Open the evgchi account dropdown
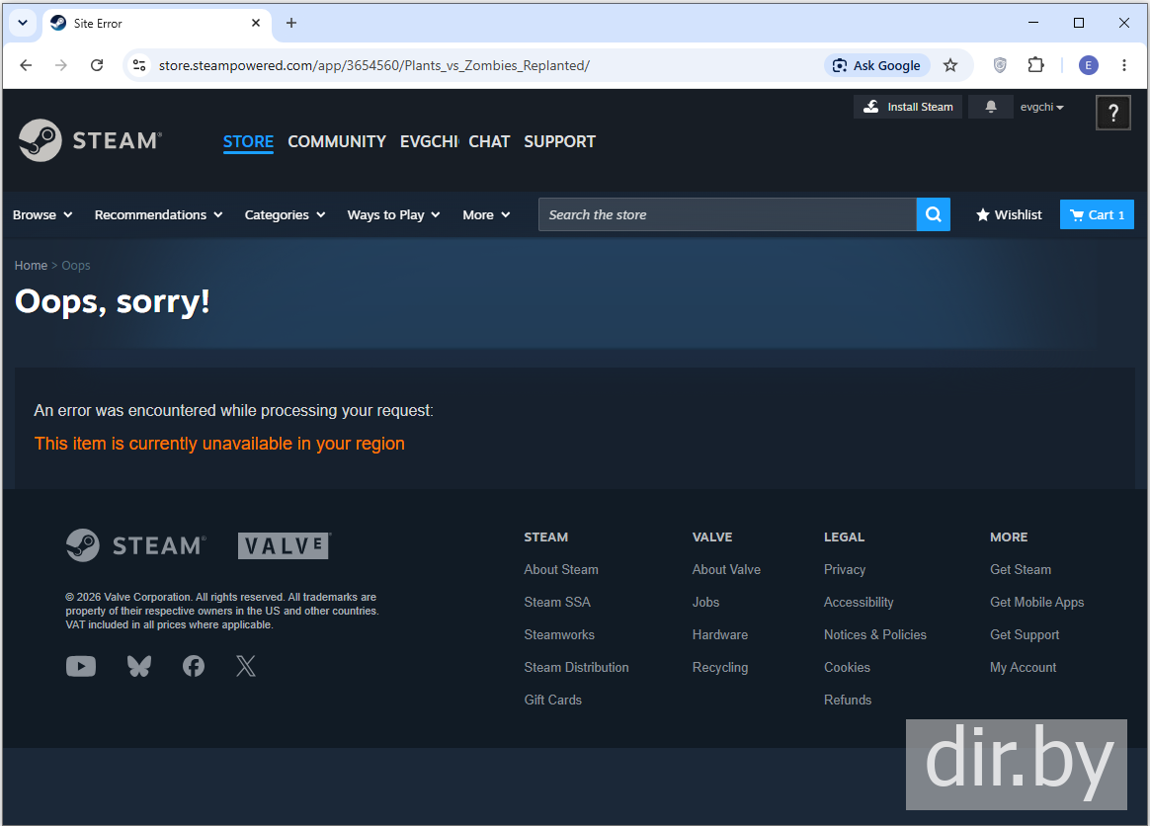Image resolution: width=1150 pixels, height=826 pixels. click(x=1041, y=107)
